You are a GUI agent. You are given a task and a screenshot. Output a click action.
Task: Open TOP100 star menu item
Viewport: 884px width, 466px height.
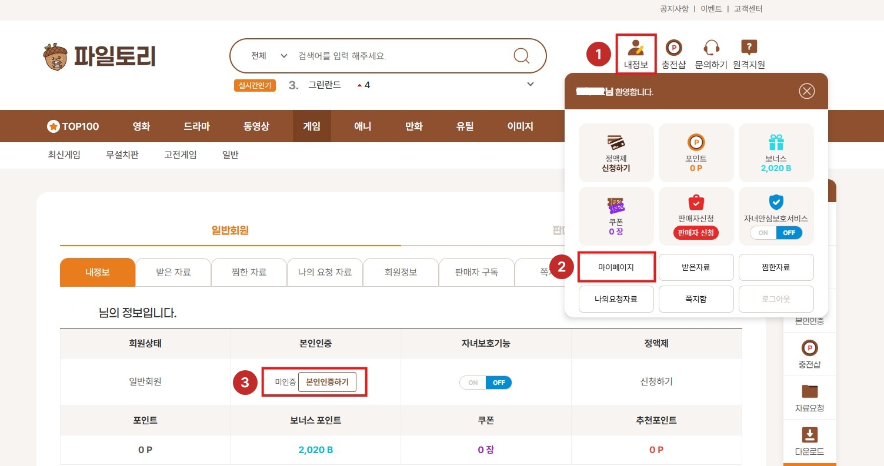(73, 126)
